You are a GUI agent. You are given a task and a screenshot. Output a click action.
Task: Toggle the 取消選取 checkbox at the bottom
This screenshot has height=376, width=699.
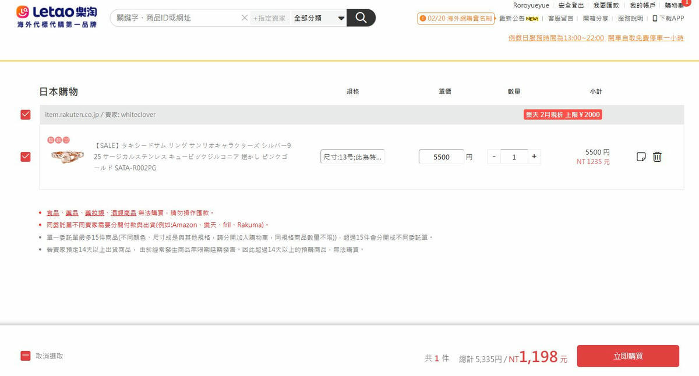[x=26, y=356]
